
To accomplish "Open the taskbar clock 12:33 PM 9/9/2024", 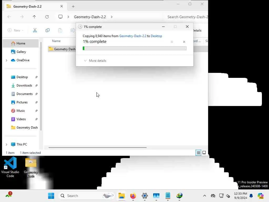I will click(x=241, y=196).
